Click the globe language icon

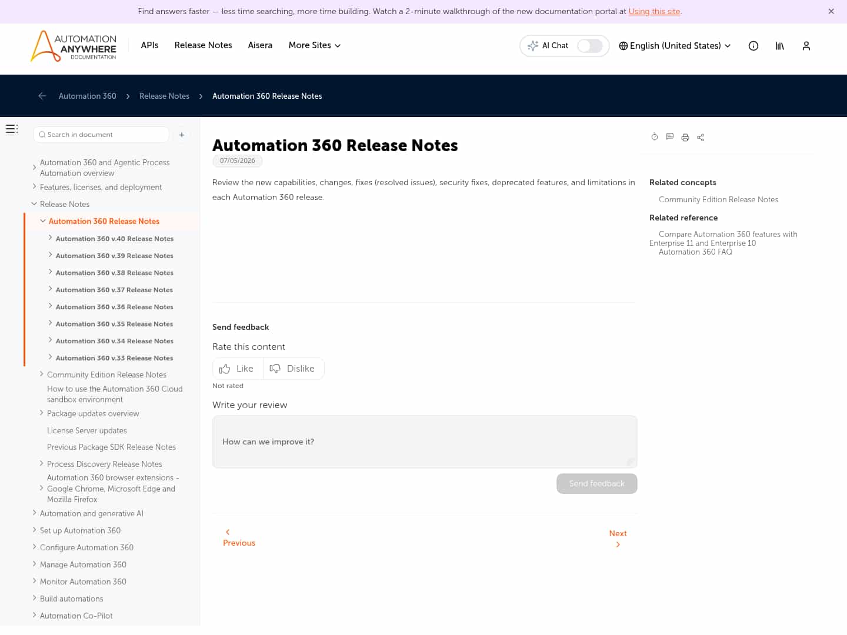623,46
